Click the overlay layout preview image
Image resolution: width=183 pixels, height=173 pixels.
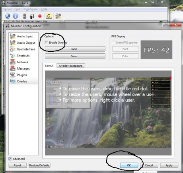click(108, 113)
